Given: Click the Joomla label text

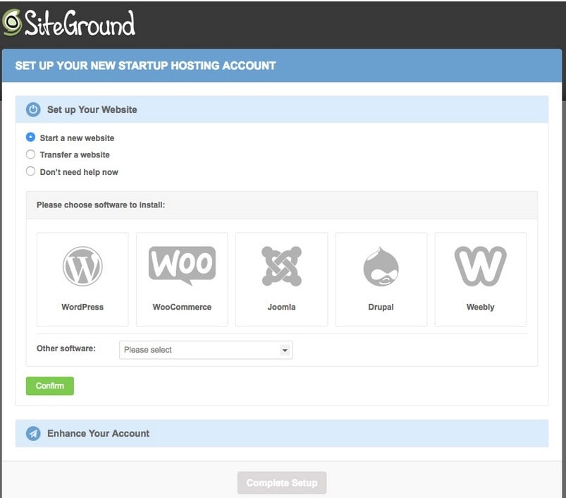Looking at the screenshot, I should pos(281,307).
